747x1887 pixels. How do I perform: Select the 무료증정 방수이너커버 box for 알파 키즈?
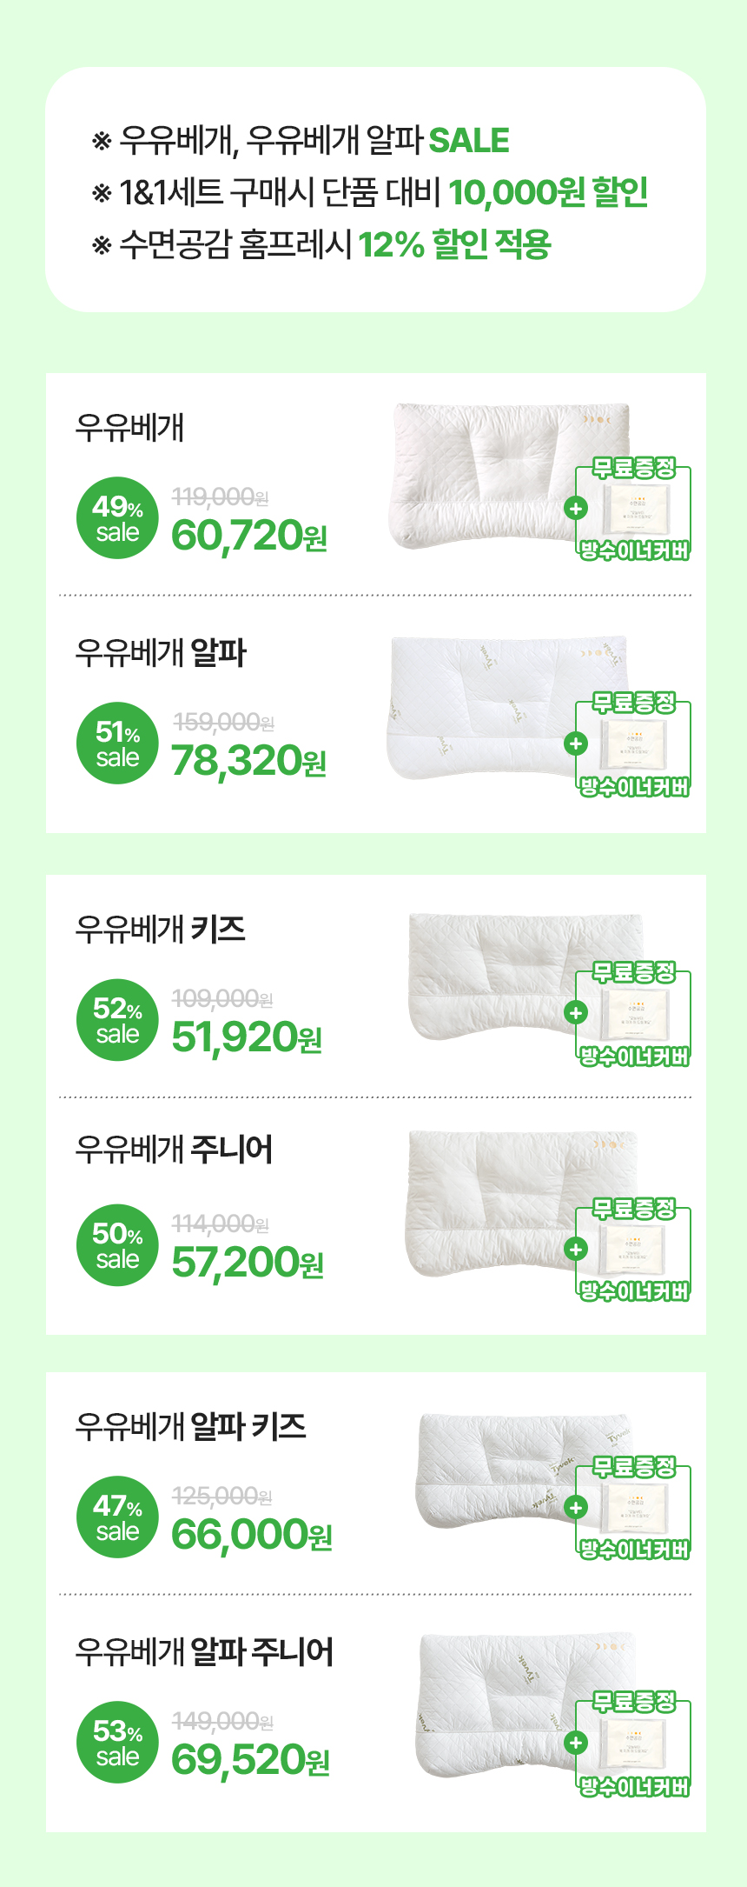pos(633,1508)
